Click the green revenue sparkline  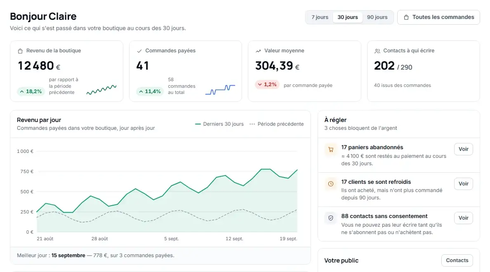coord(101,90)
